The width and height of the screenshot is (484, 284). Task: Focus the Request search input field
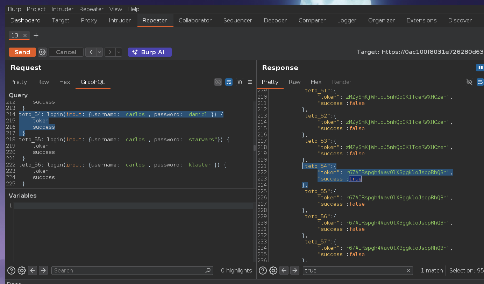[132, 270]
